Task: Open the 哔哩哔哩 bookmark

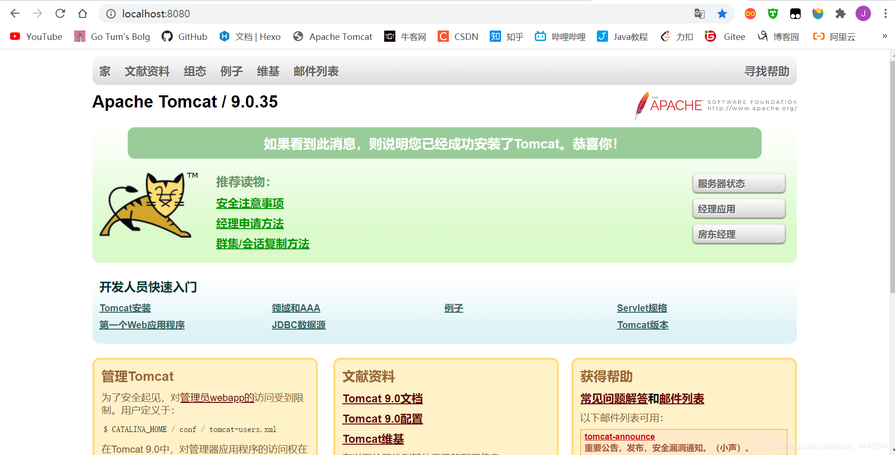Action: pyautogui.click(x=560, y=37)
